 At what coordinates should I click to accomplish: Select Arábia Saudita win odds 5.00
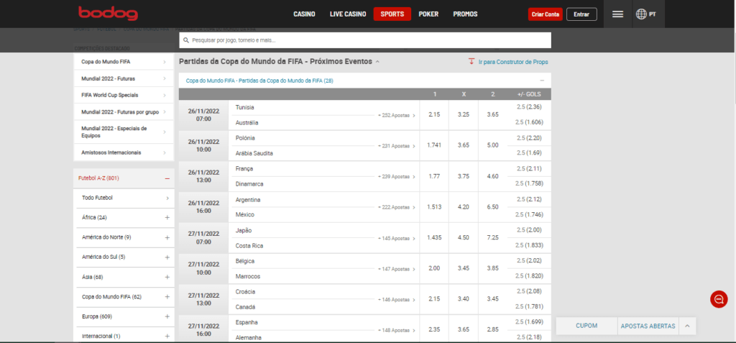pos(493,146)
